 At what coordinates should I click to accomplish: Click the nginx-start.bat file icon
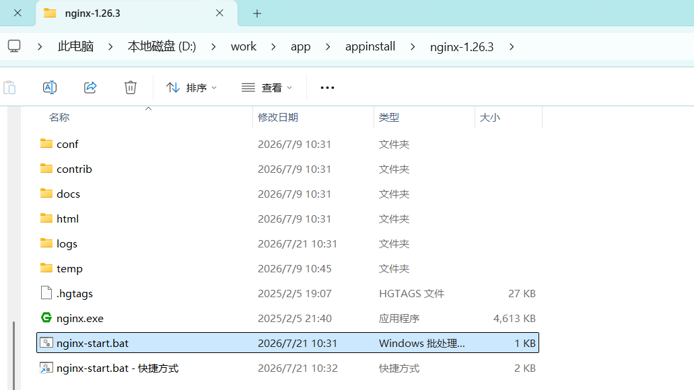[46, 343]
